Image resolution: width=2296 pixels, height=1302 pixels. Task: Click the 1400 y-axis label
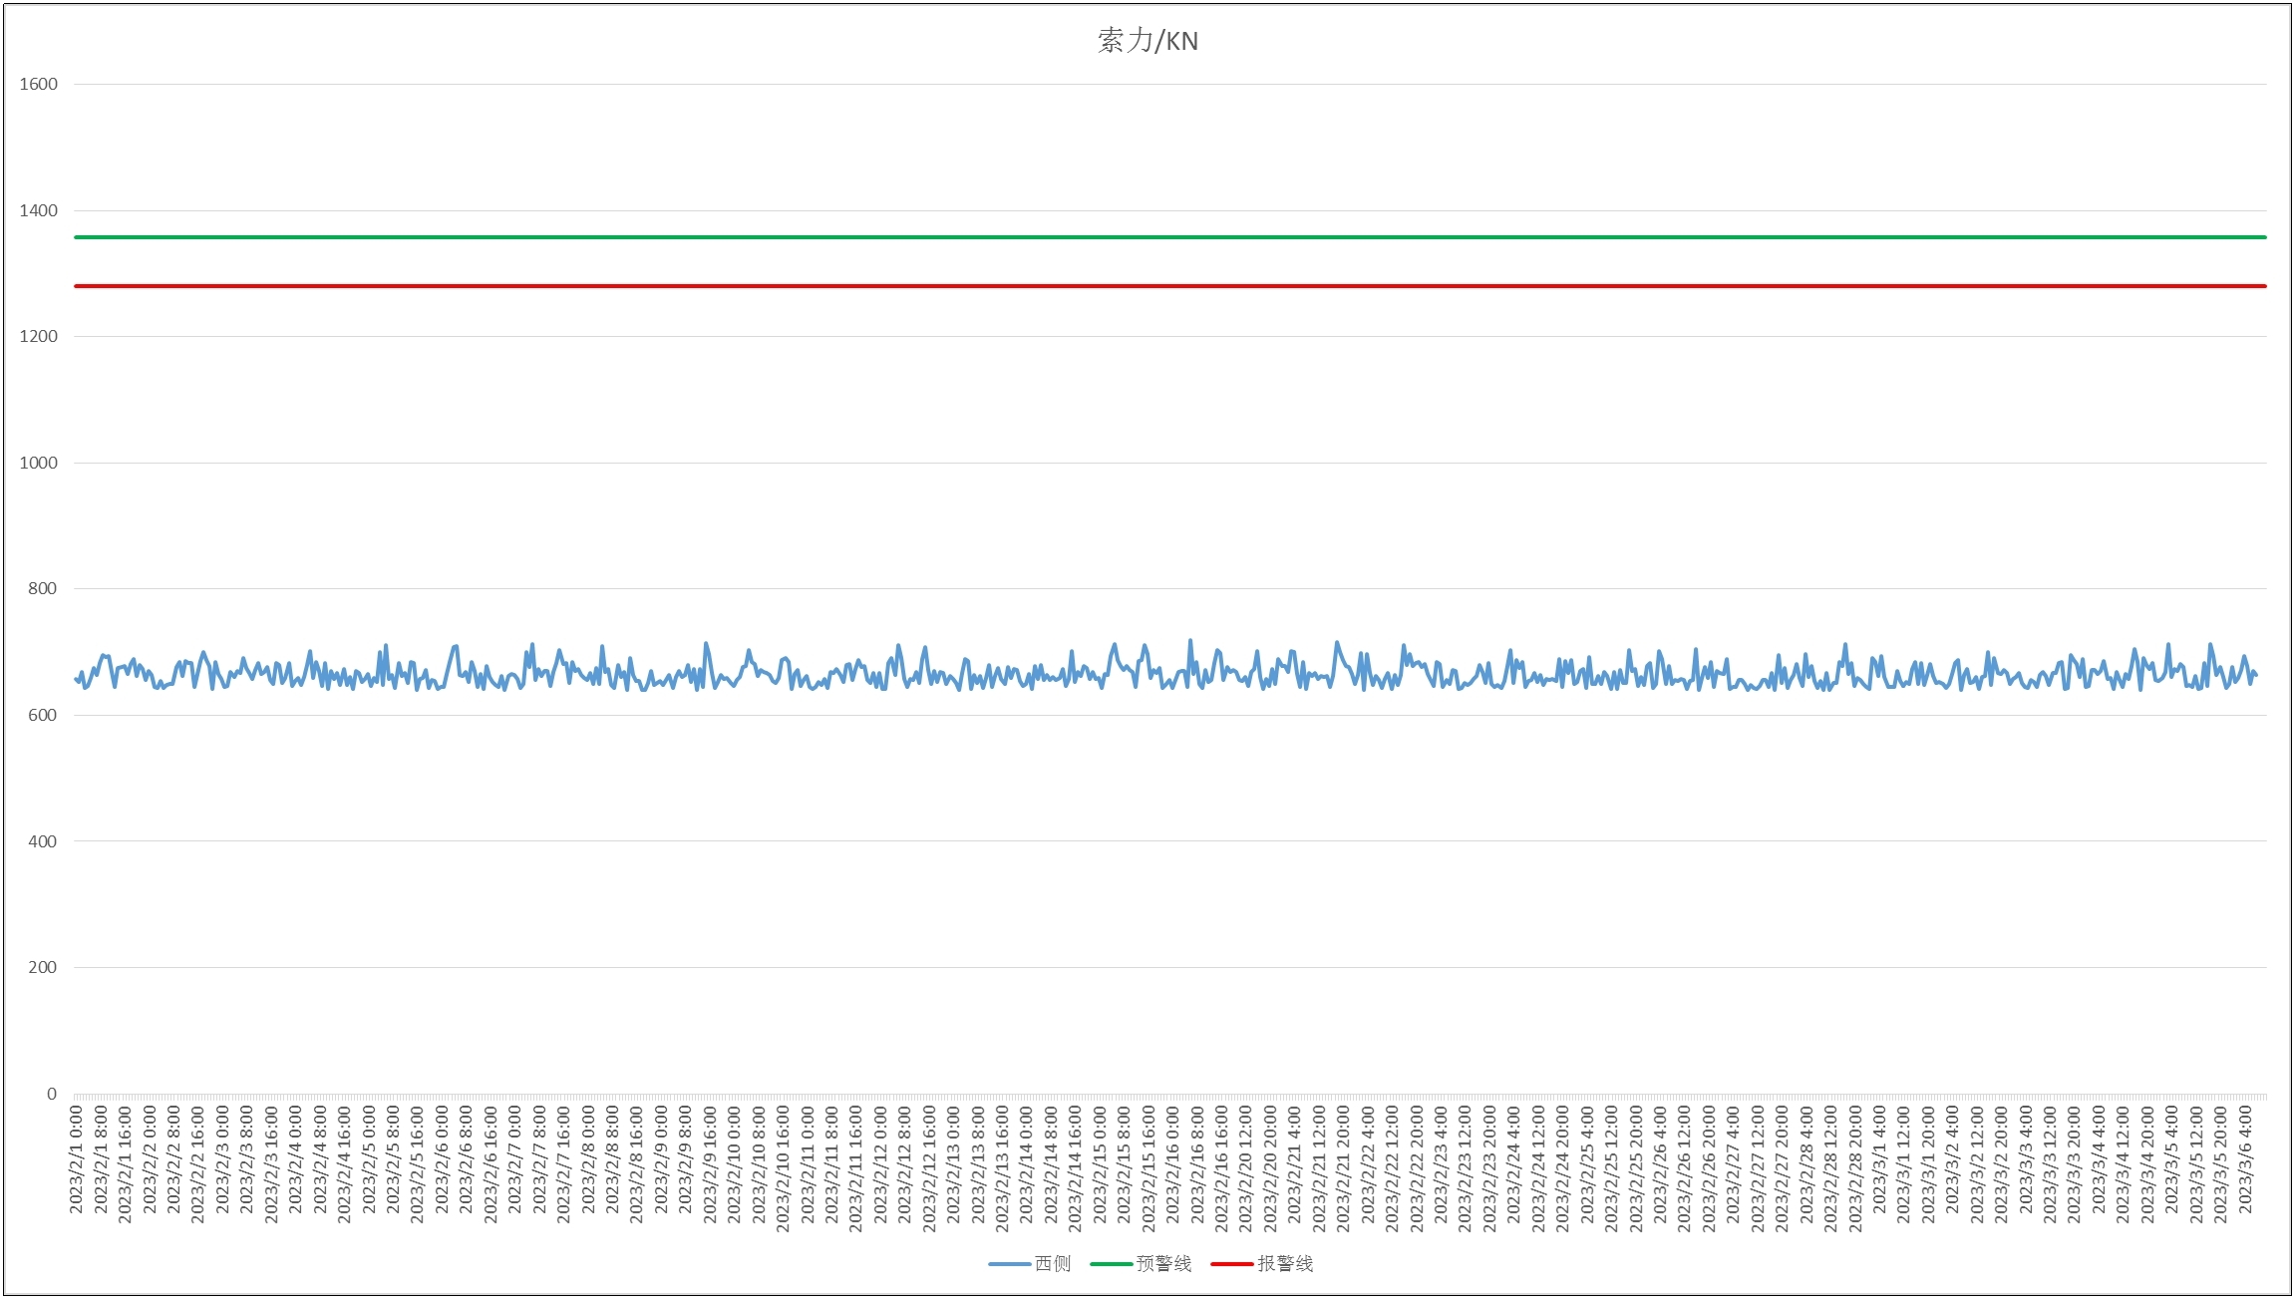39,210
